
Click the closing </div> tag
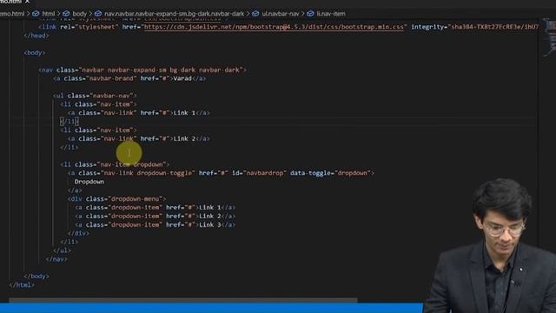click(x=78, y=234)
